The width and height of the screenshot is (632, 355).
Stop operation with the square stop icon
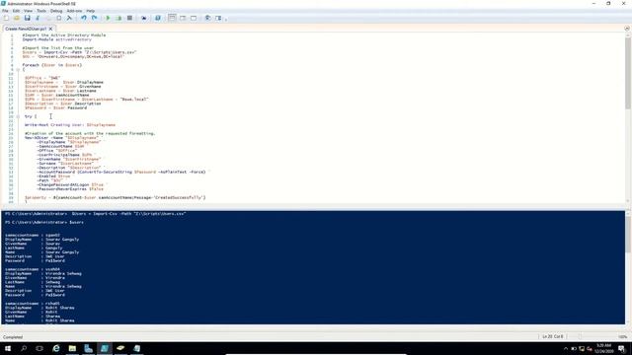pos(129,18)
